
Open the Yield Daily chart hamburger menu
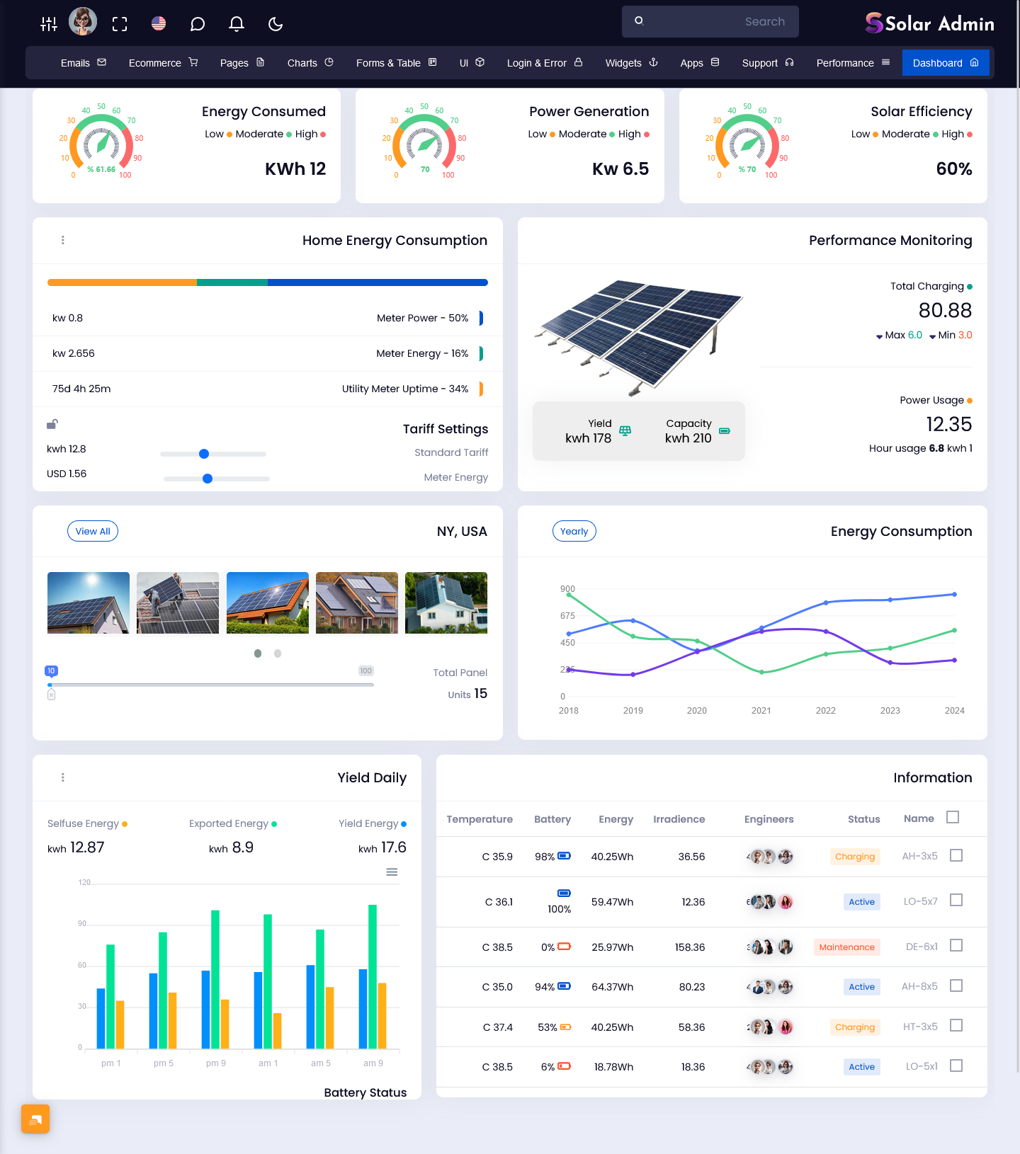pos(392,872)
